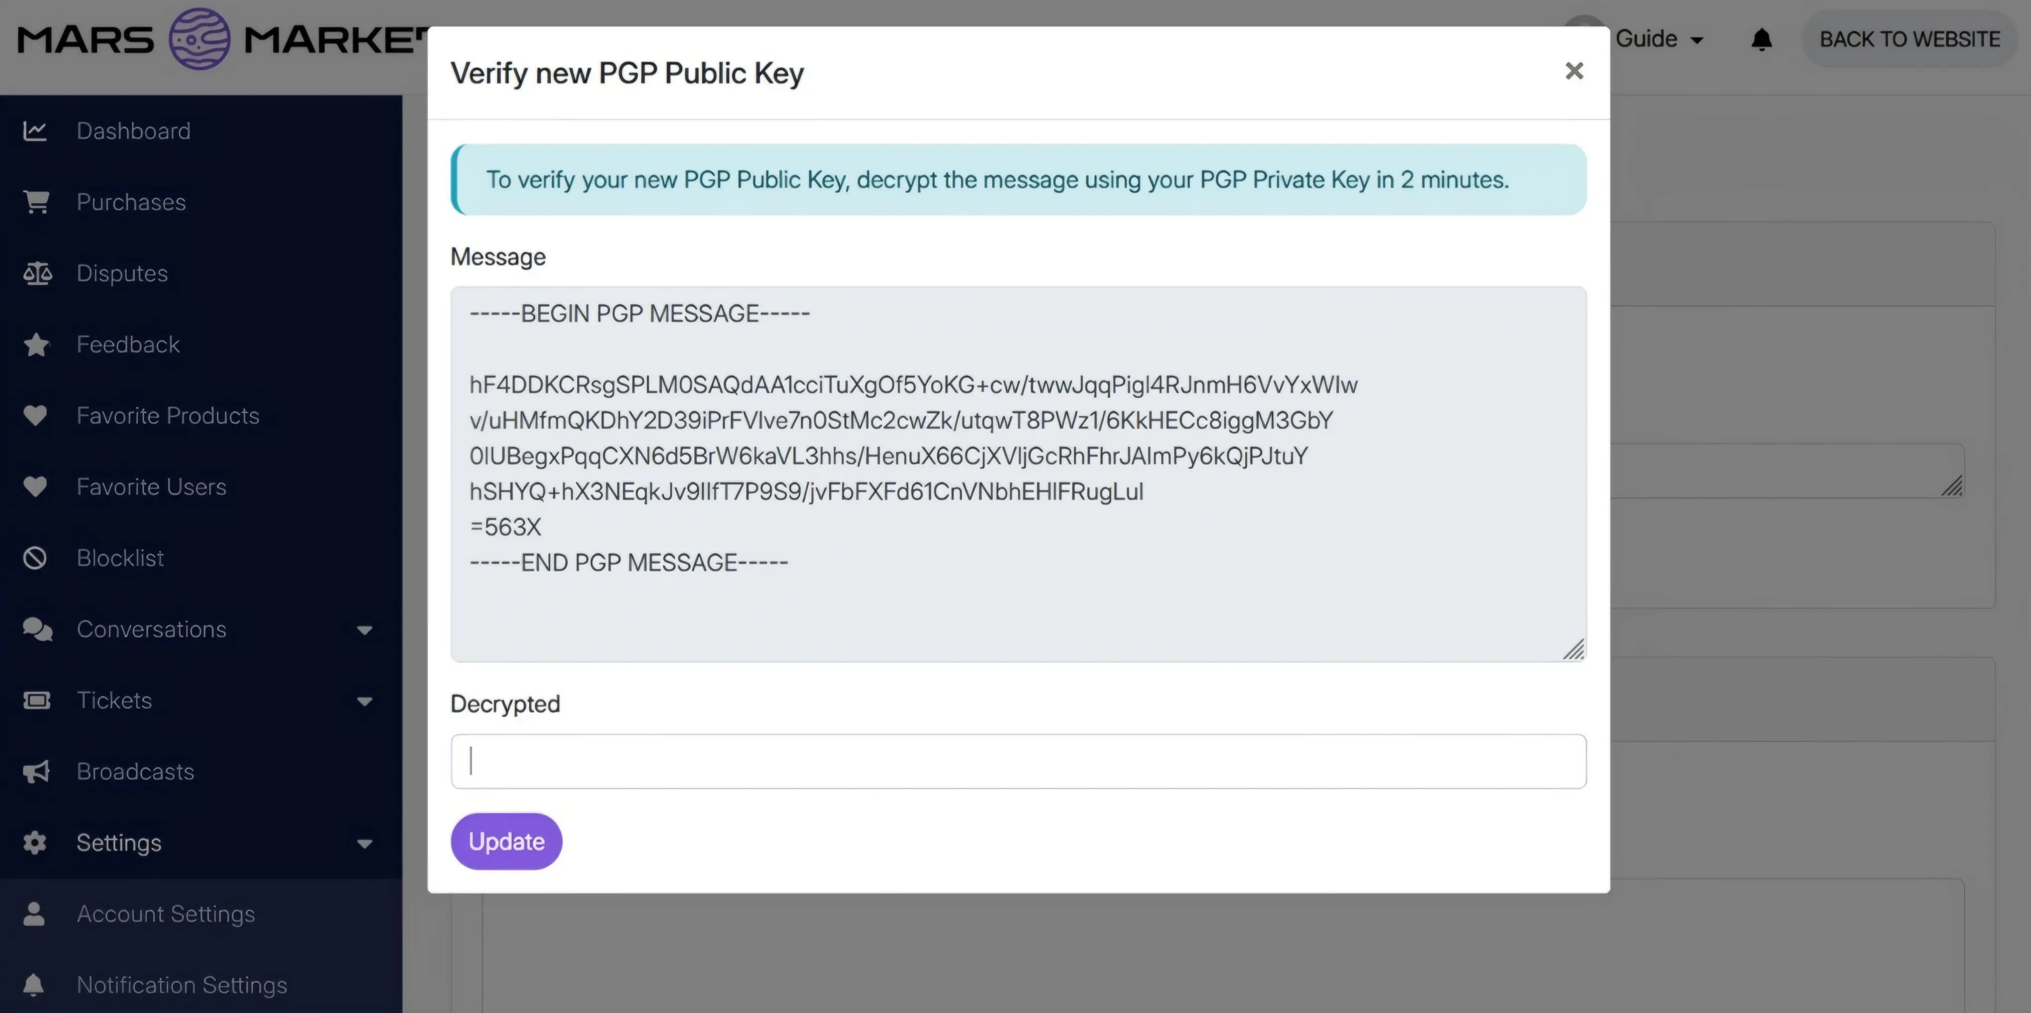Click the Purchases shopping cart icon

point(36,202)
